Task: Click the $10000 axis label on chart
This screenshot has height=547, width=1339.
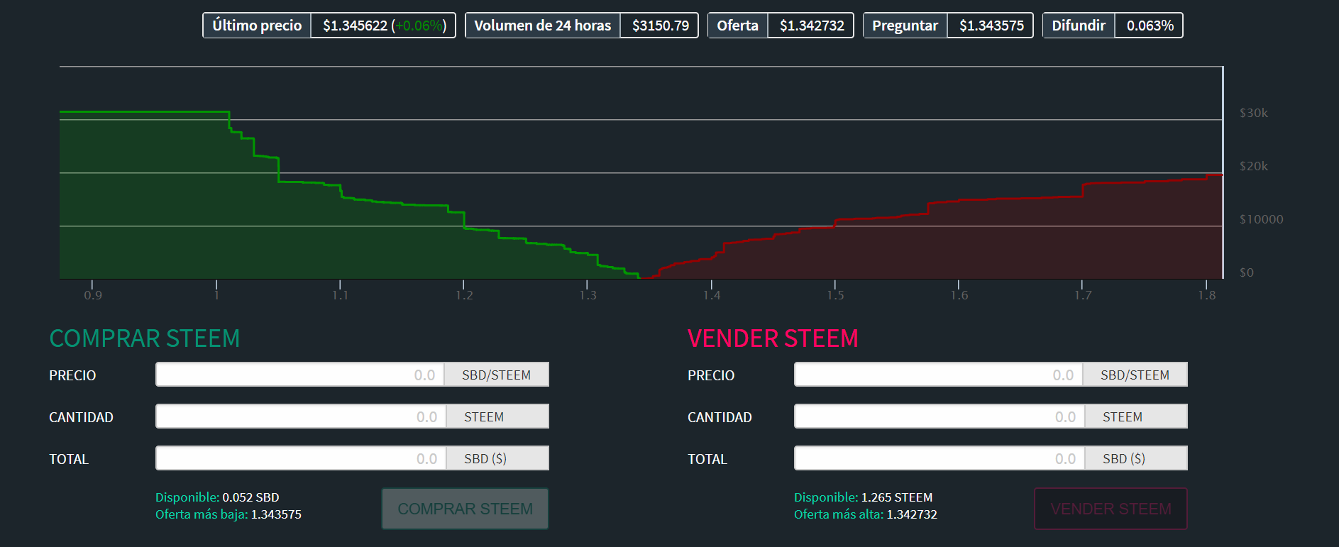Action: pyautogui.click(x=1261, y=219)
